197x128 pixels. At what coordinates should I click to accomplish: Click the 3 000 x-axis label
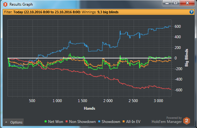click(x=159, y=101)
